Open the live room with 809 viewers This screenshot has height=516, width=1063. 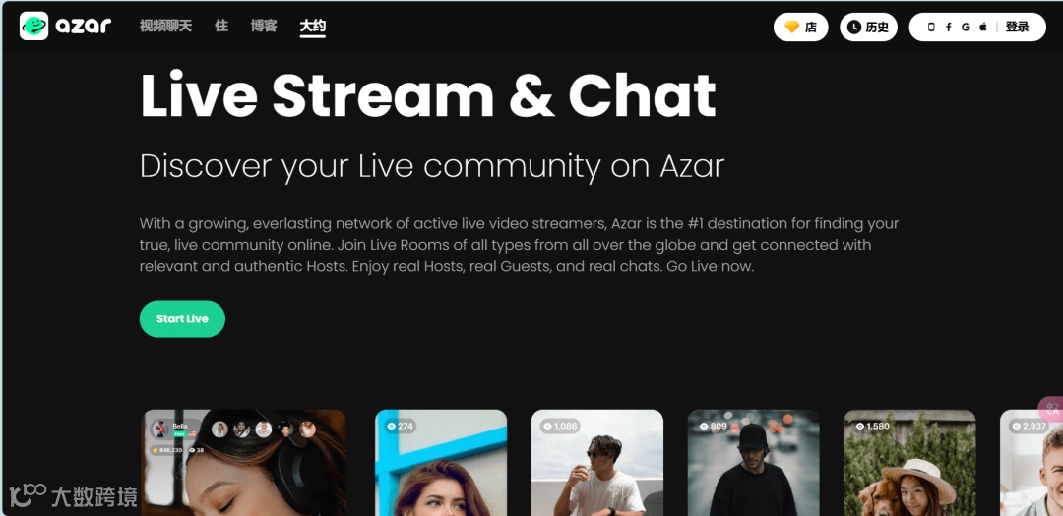(753, 463)
